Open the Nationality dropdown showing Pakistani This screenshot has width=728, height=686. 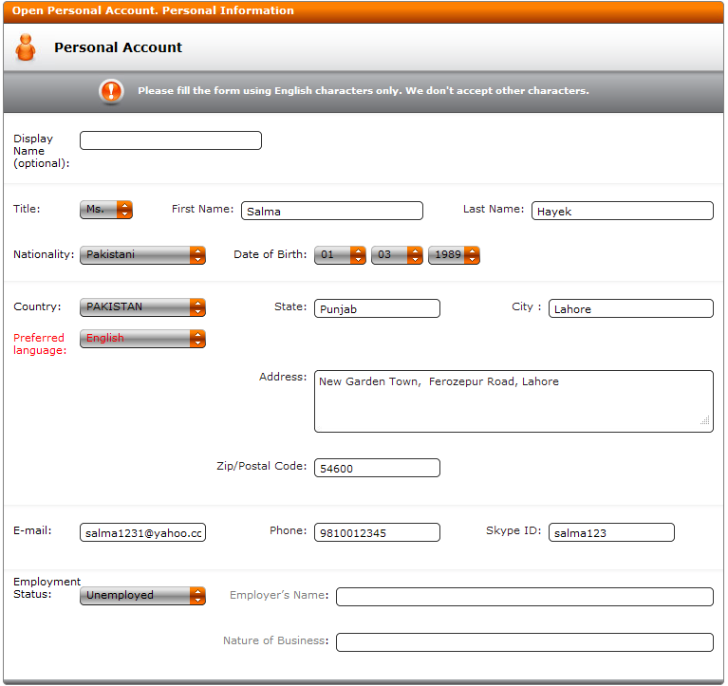(142, 255)
